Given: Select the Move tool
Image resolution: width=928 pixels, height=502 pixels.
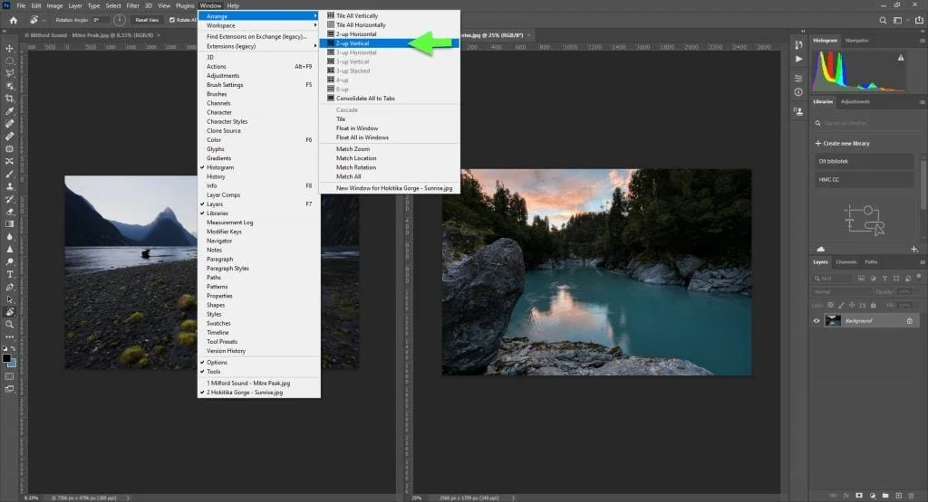Looking at the screenshot, I should click(9, 49).
